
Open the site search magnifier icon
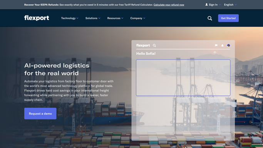pyautogui.click(x=209, y=18)
